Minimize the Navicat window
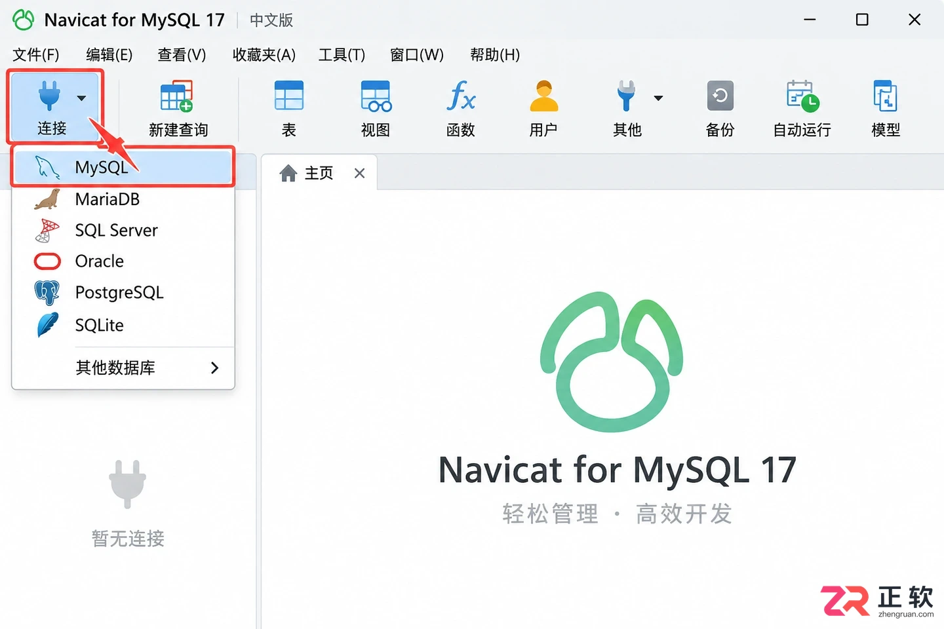 tap(810, 20)
